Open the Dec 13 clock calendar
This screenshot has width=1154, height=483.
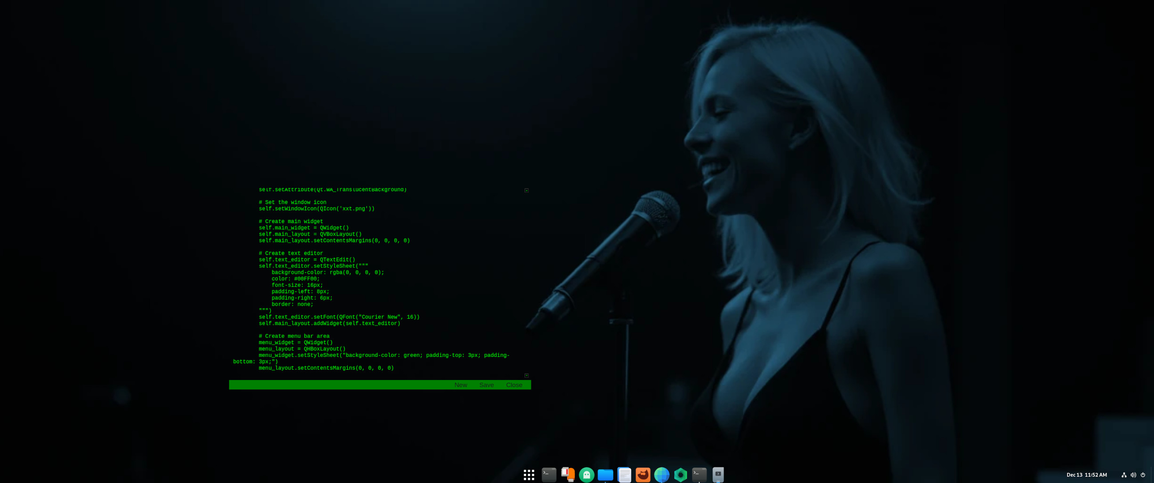click(x=1087, y=475)
